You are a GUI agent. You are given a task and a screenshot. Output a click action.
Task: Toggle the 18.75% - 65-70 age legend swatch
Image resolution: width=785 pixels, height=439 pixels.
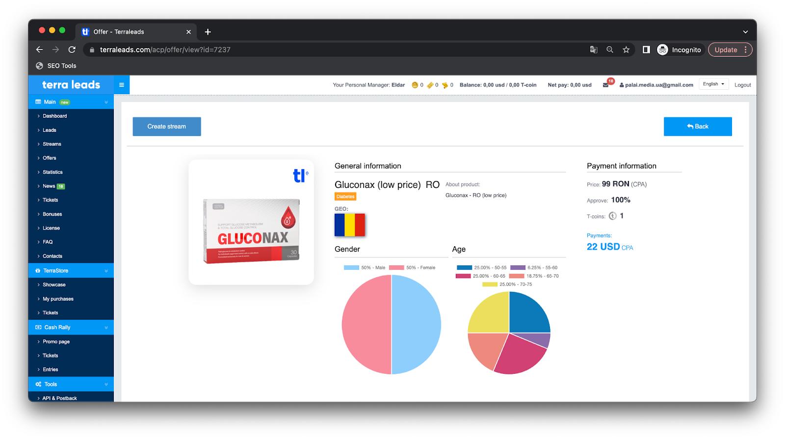tap(517, 276)
